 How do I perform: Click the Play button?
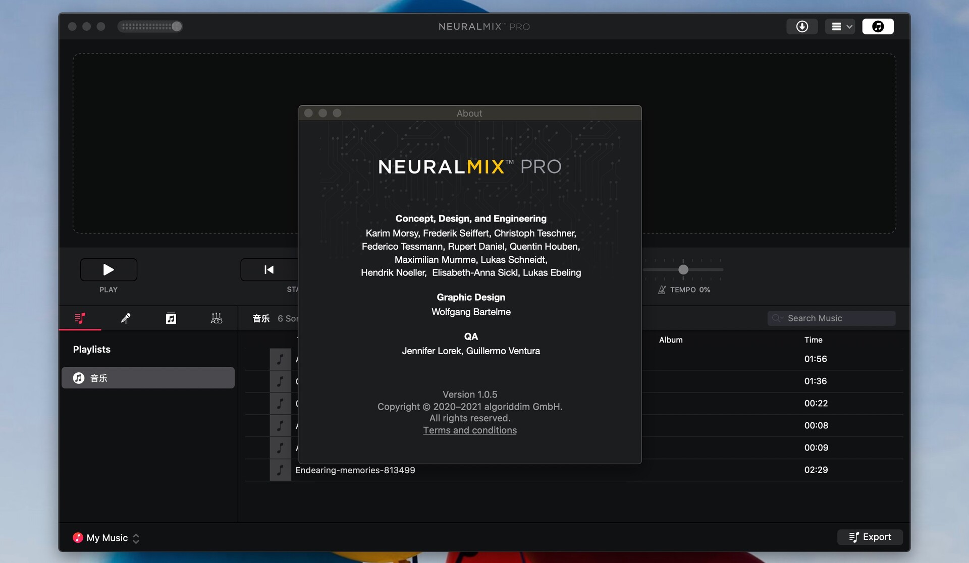click(109, 269)
